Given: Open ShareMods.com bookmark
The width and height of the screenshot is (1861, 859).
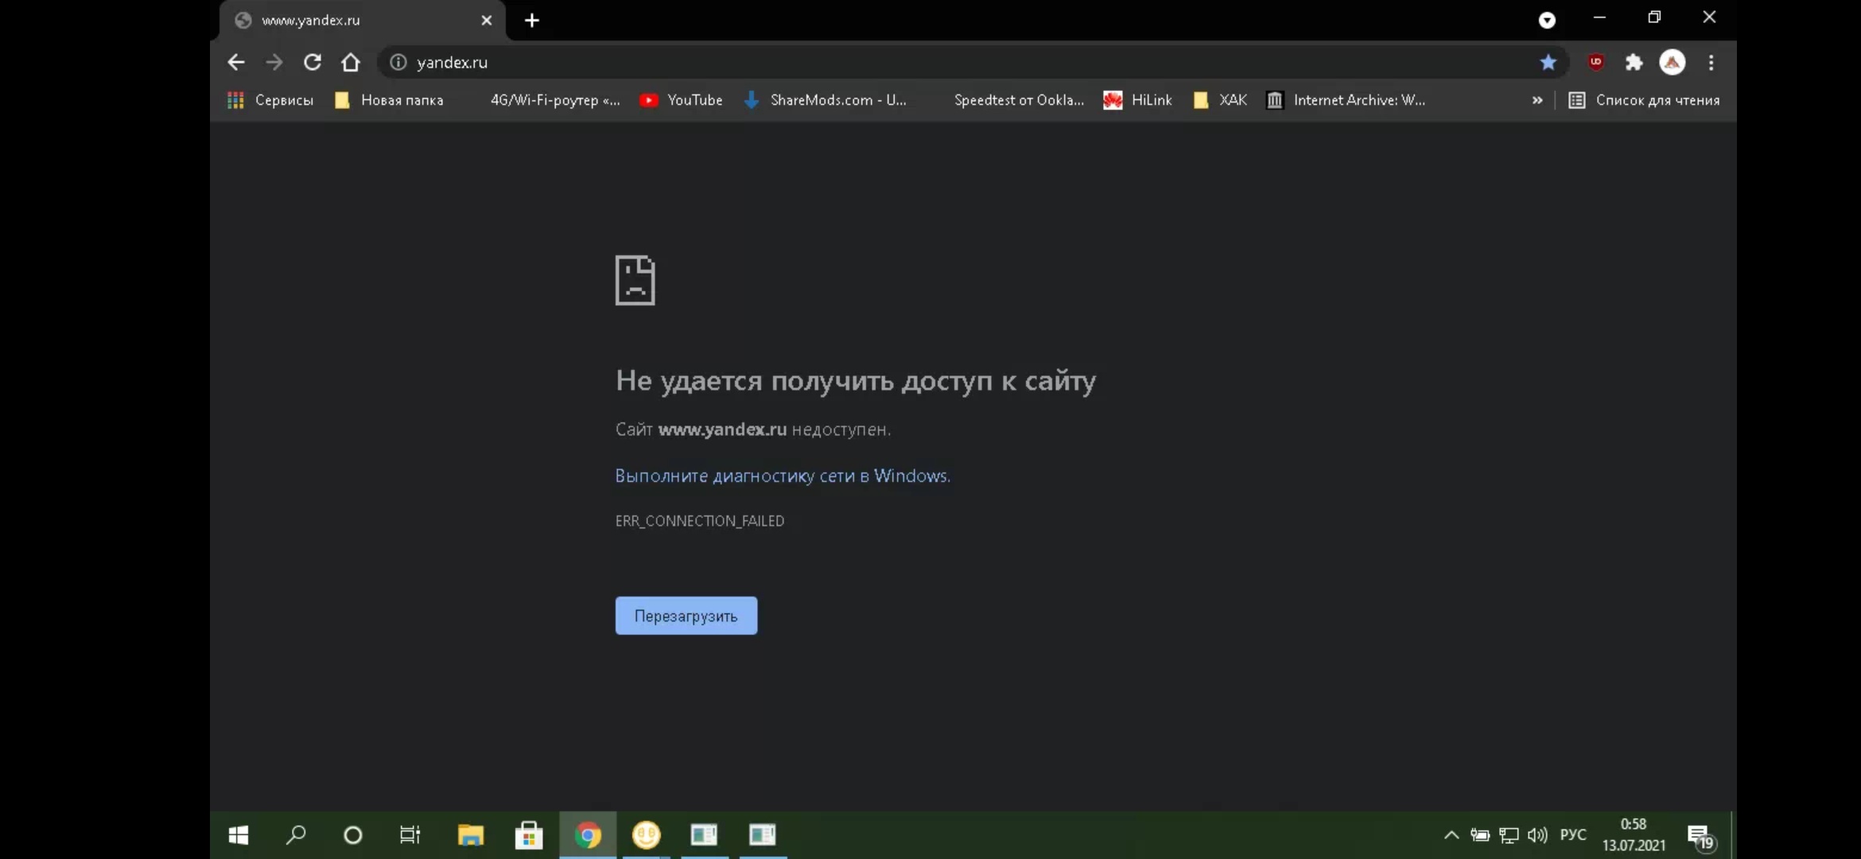Looking at the screenshot, I should 826,100.
